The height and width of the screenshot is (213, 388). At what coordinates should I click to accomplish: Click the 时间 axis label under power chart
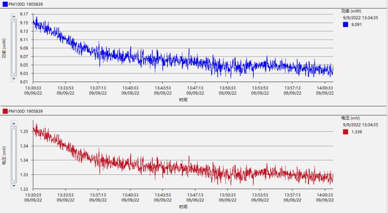click(x=183, y=100)
